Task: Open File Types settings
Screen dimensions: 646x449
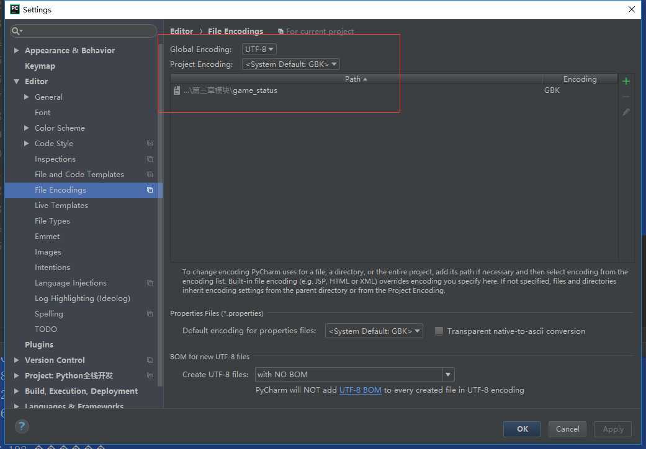Action: pyautogui.click(x=52, y=221)
